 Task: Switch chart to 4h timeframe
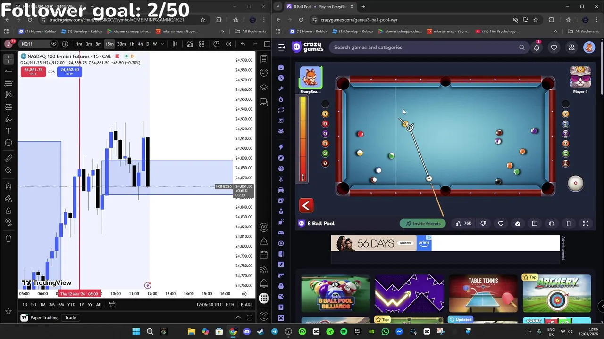click(140, 44)
